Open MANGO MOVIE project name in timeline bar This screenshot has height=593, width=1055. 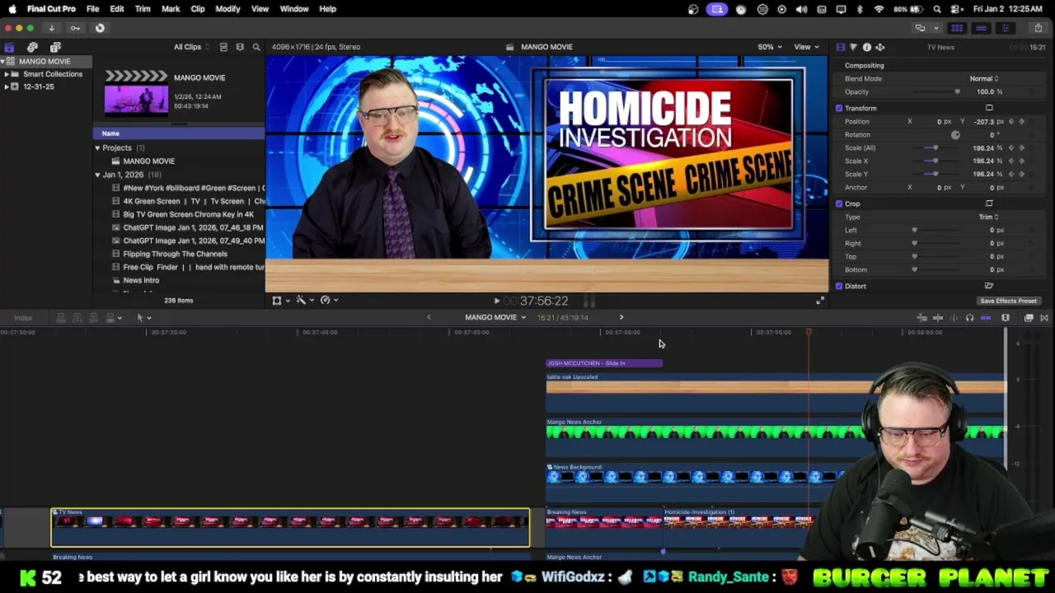[495, 318]
